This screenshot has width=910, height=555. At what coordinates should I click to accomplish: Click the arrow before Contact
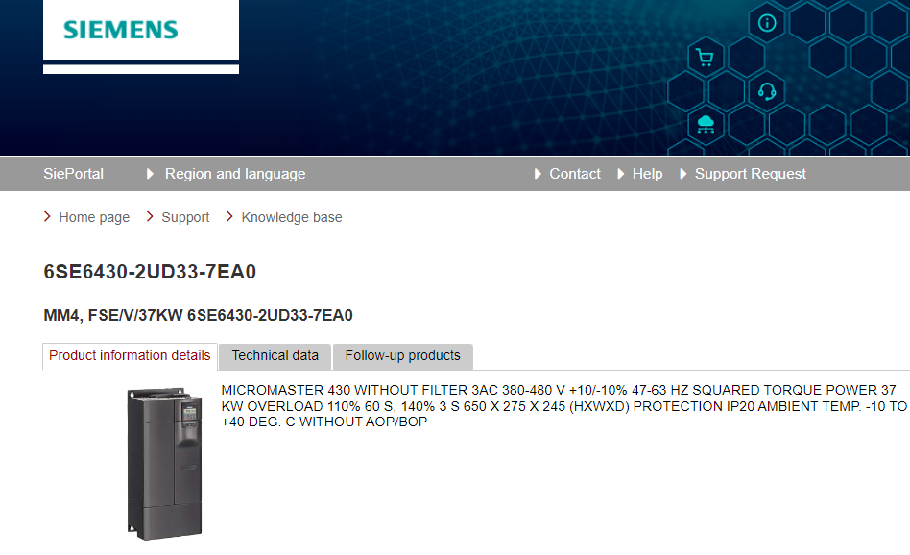click(538, 174)
